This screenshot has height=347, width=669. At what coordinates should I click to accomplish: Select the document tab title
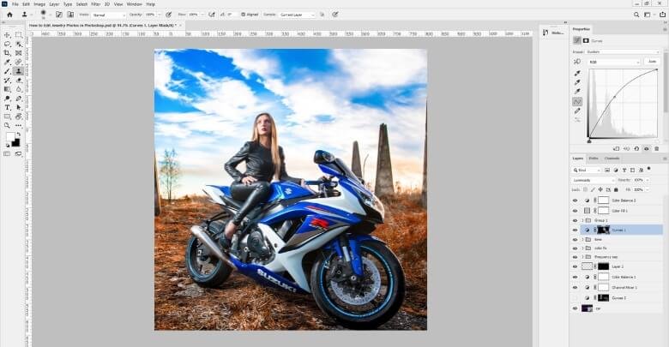click(x=102, y=26)
